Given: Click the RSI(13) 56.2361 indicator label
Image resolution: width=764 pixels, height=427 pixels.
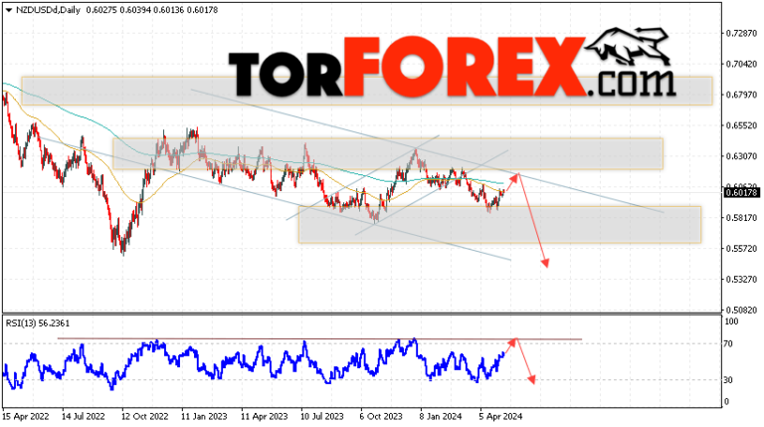Looking at the screenshot, I should [x=38, y=323].
